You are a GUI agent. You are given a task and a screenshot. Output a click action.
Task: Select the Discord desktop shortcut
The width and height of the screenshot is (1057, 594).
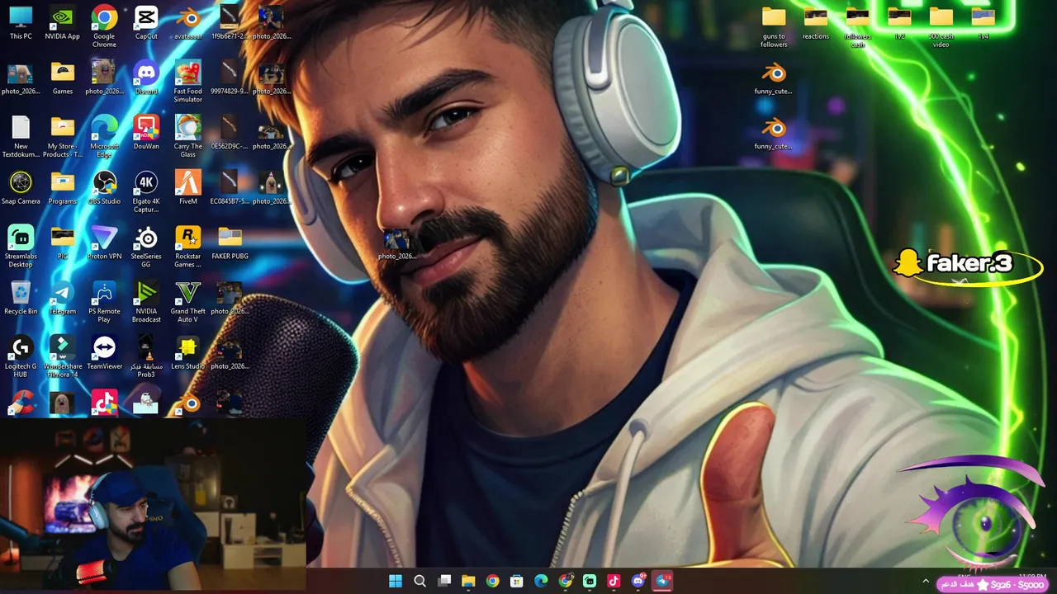tap(146, 78)
